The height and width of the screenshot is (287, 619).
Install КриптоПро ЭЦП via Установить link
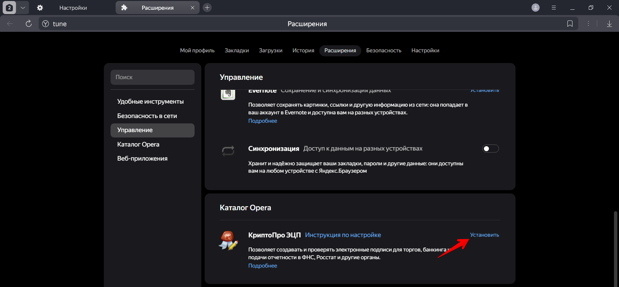tap(485, 235)
